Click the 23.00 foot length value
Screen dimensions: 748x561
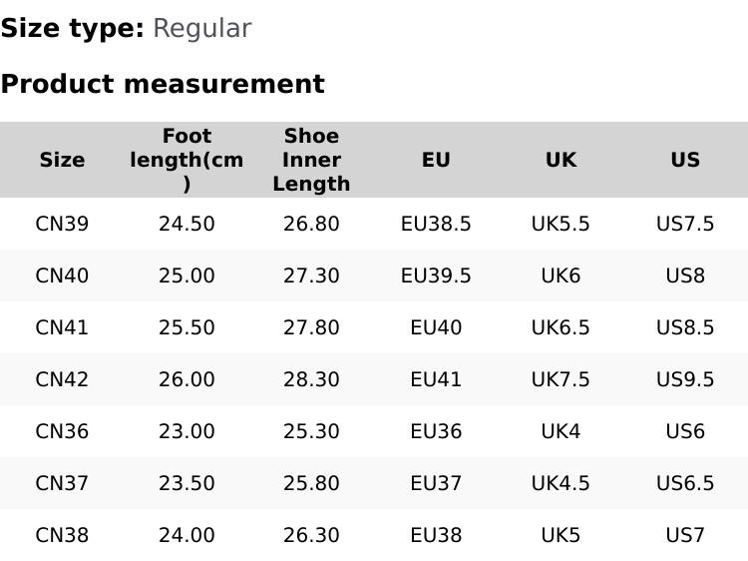187,431
